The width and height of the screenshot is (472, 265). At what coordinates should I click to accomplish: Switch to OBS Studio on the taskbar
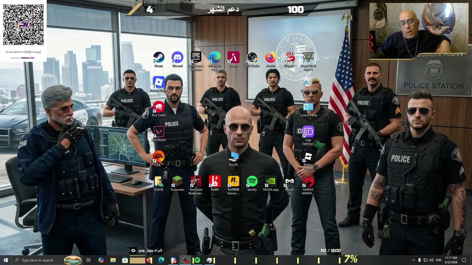[185, 260]
